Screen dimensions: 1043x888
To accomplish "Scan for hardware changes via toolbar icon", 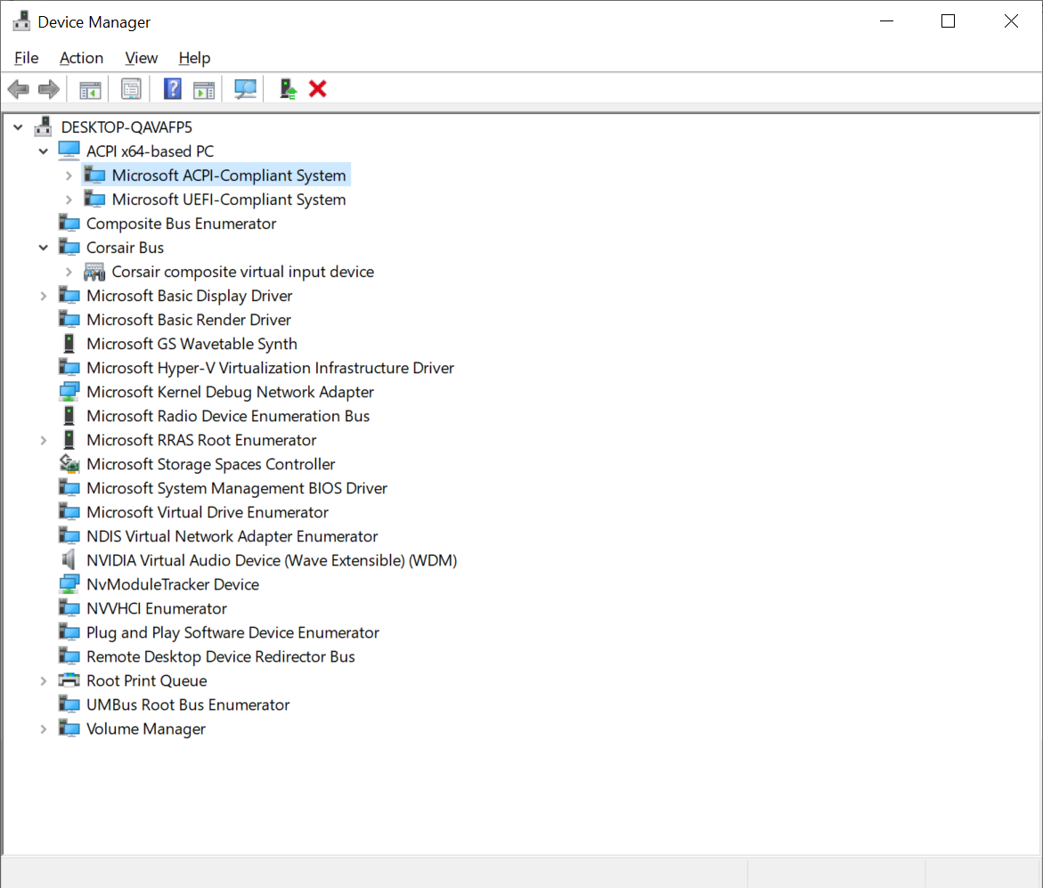I will click(x=246, y=89).
